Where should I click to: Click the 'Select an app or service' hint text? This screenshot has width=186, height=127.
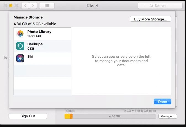pos(121,61)
